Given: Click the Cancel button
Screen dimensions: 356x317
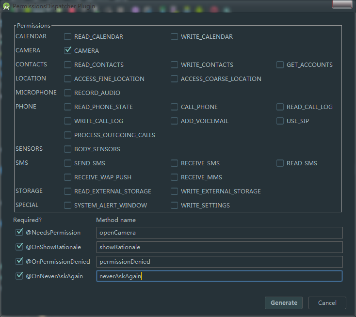Looking at the screenshot, I should coord(327,302).
